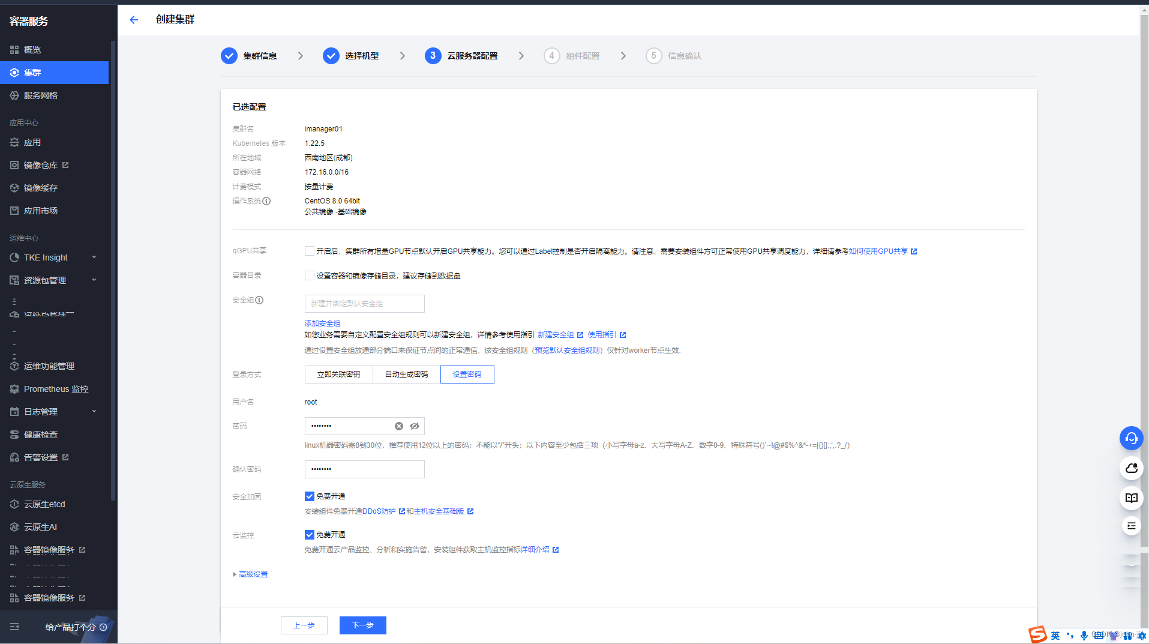Tick the 容器目录 storage directory checkbox

click(309, 275)
